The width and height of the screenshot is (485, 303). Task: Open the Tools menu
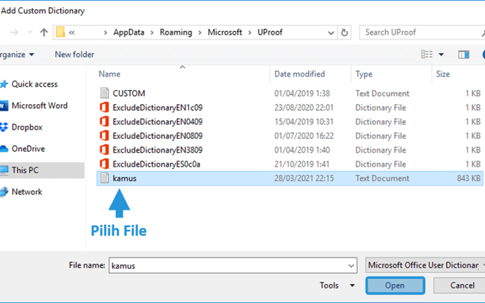point(337,285)
